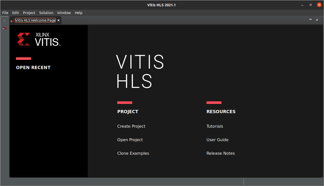View the Release Notes
The width and height of the screenshot is (324, 186).
[220, 153]
